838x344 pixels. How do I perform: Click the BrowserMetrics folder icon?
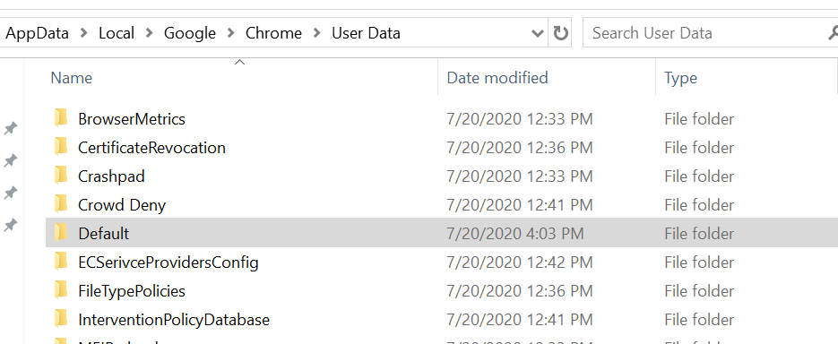62,118
